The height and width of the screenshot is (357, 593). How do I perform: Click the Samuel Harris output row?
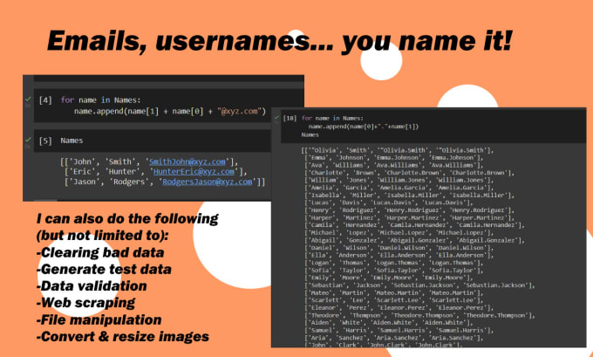(x=399, y=330)
